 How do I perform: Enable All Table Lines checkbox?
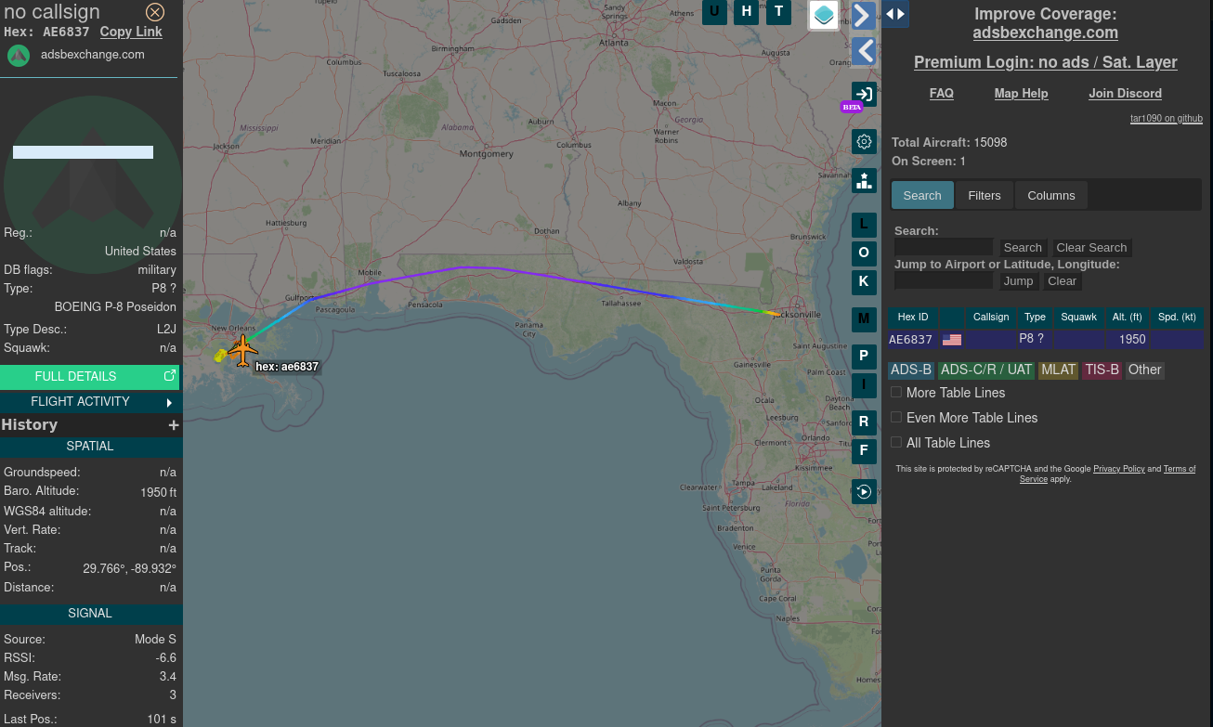click(x=896, y=442)
